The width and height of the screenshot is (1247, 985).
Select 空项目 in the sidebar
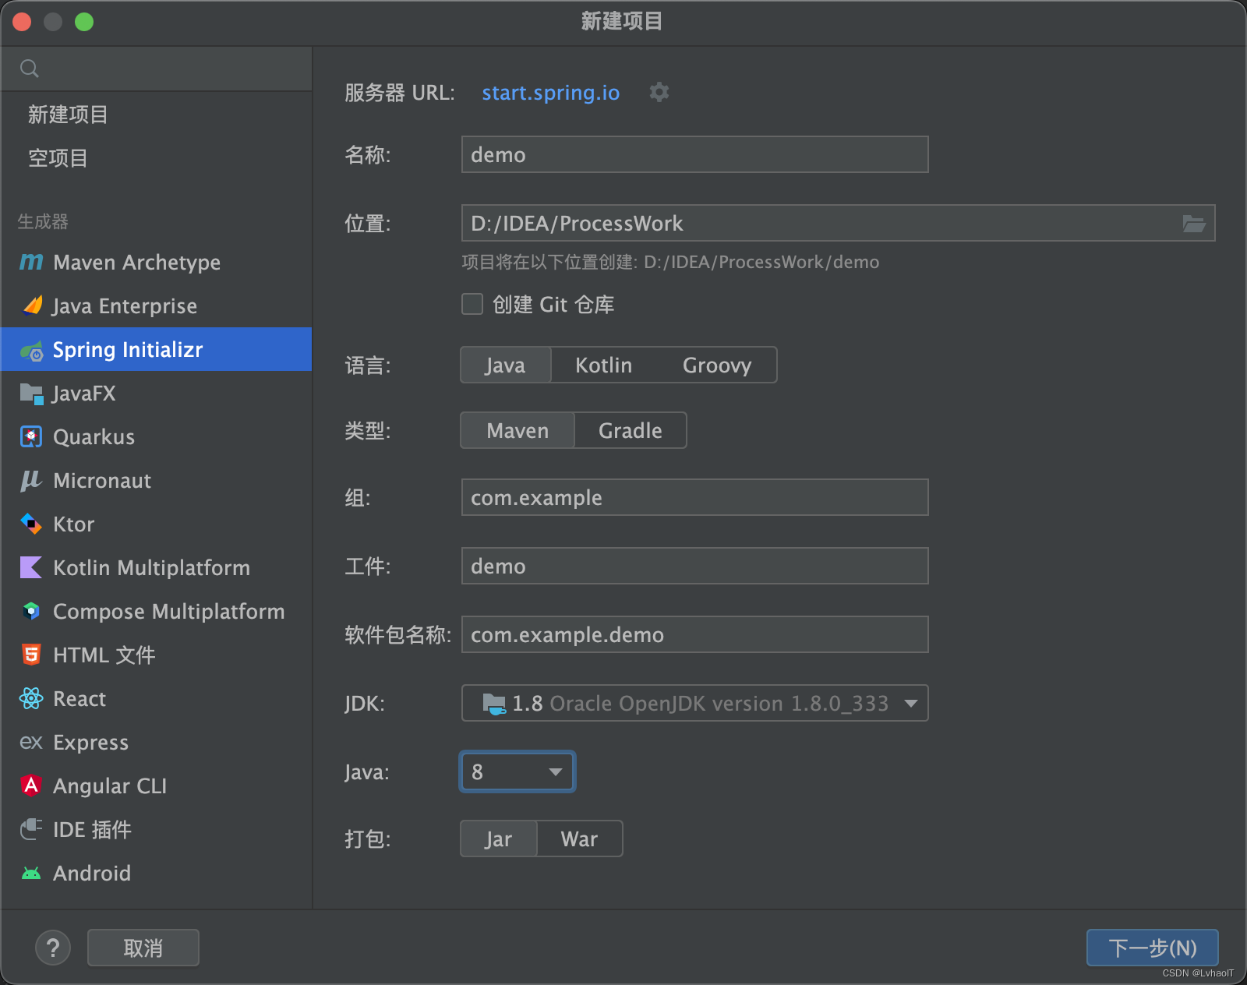tap(156, 158)
